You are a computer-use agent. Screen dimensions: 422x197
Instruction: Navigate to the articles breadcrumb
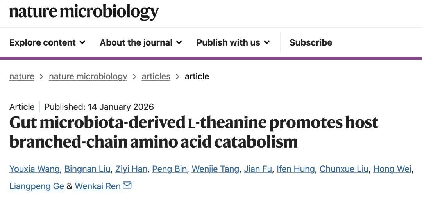tap(156, 76)
